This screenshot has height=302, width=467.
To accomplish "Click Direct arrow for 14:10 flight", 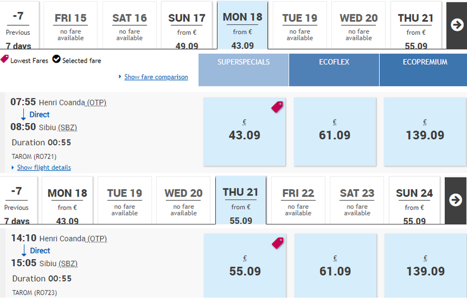I will (24, 250).
